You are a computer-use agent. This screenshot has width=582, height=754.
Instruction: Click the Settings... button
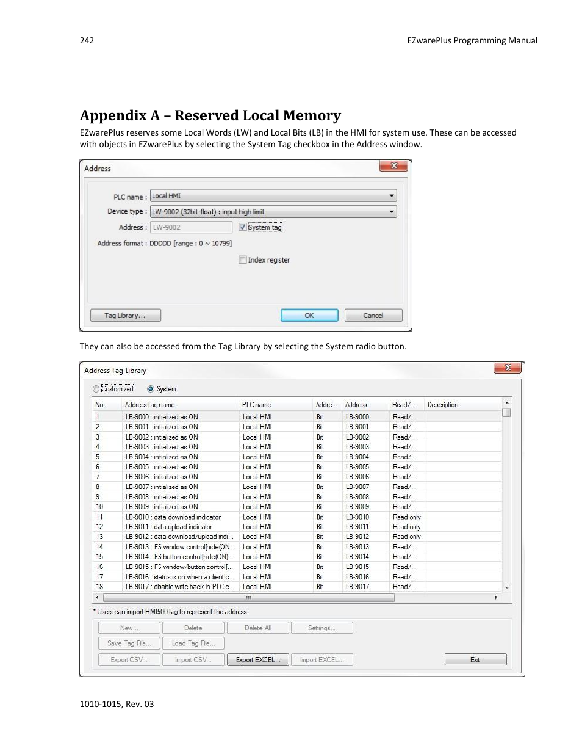(x=322, y=628)
